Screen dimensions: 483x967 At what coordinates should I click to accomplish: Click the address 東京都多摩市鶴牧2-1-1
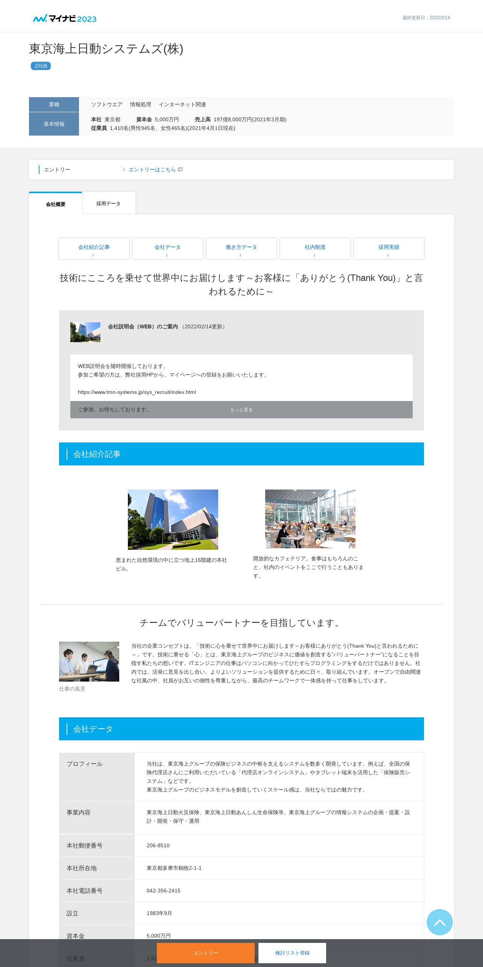pyautogui.click(x=174, y=868)
